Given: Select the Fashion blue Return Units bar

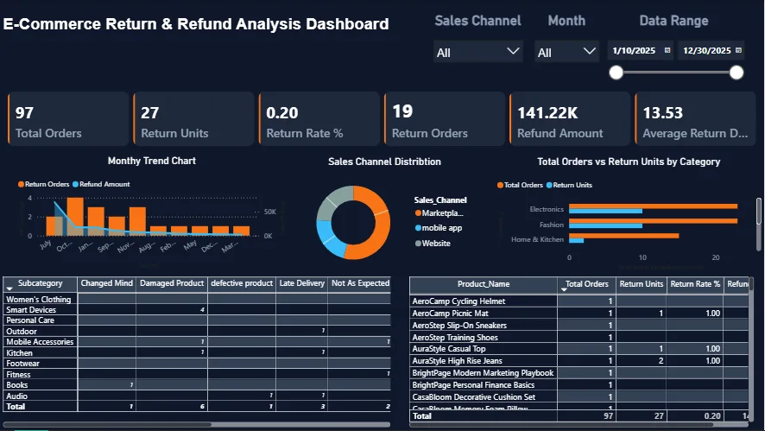Looking at the screenshot, I should 605,225.
